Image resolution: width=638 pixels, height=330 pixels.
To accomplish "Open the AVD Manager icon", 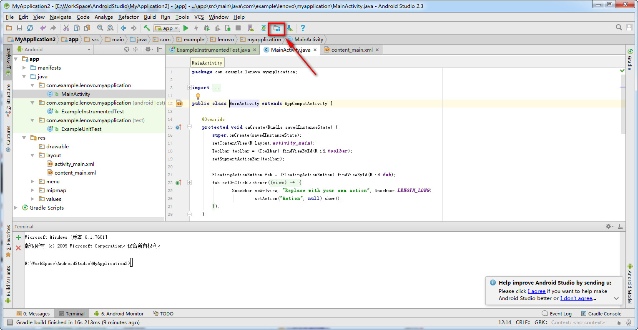I will [251, 28].
